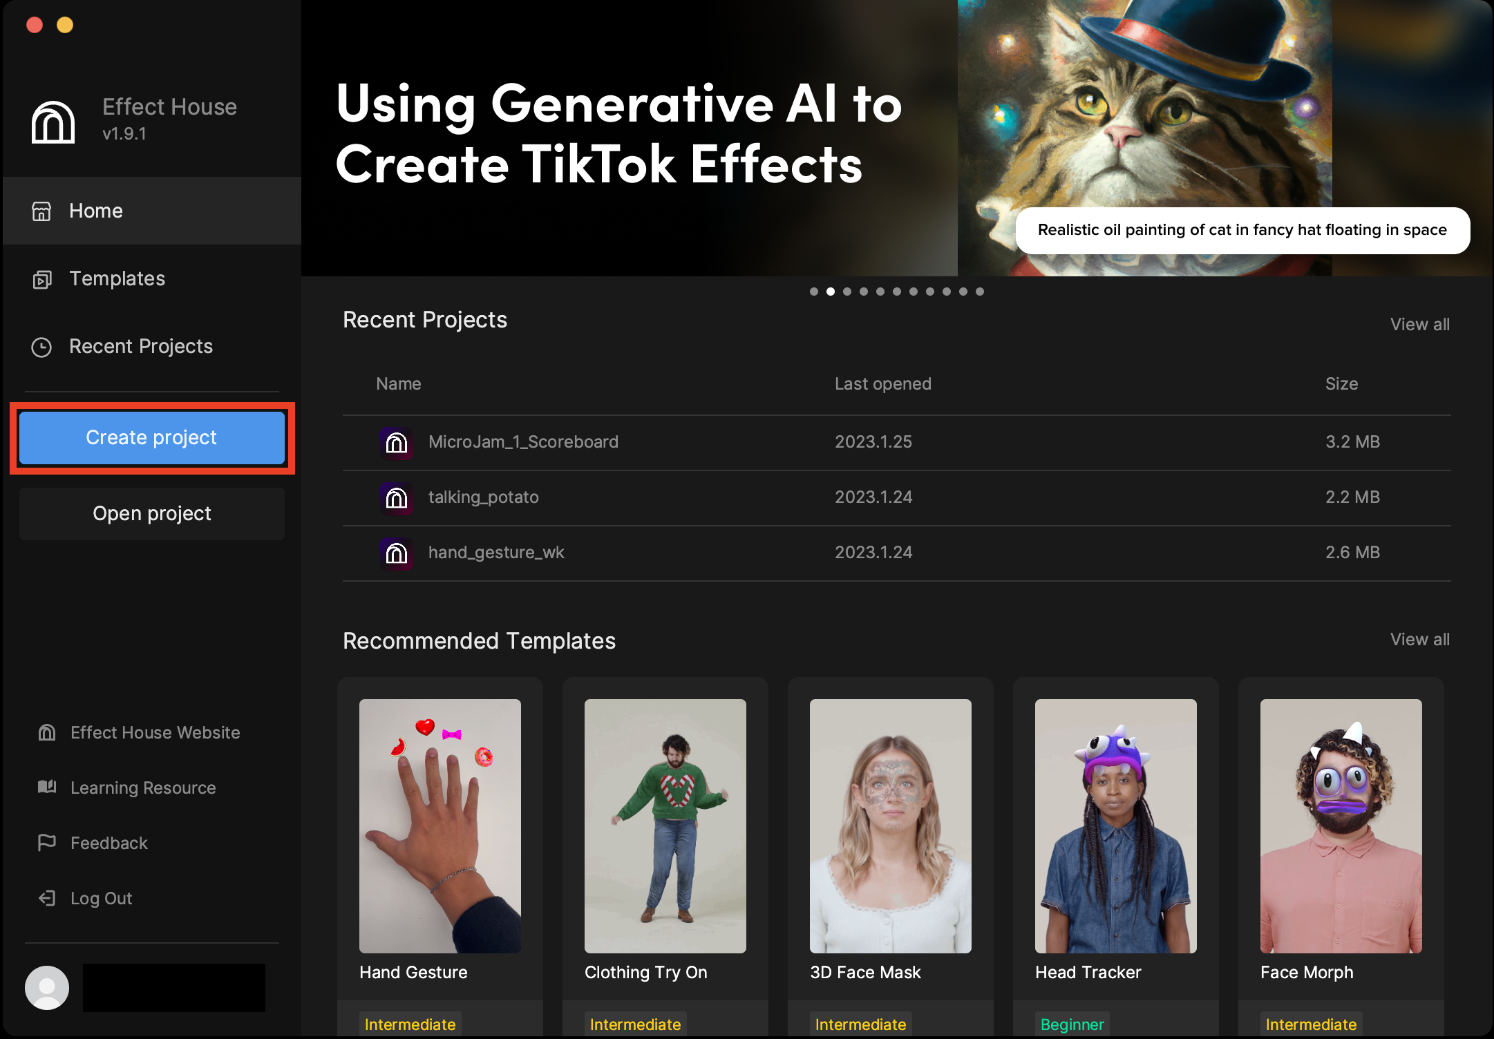This screenshot has height=1039, width=1494.
Task: Open Effect House Website link
Action: pyautogui.click(x=155, y=732)
